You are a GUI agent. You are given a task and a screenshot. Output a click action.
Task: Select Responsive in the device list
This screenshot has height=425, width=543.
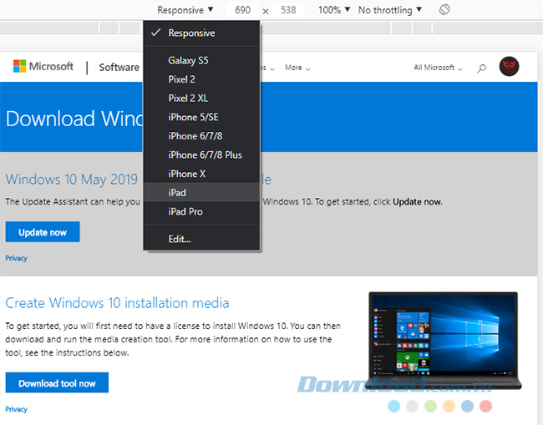tap(201, 33)
